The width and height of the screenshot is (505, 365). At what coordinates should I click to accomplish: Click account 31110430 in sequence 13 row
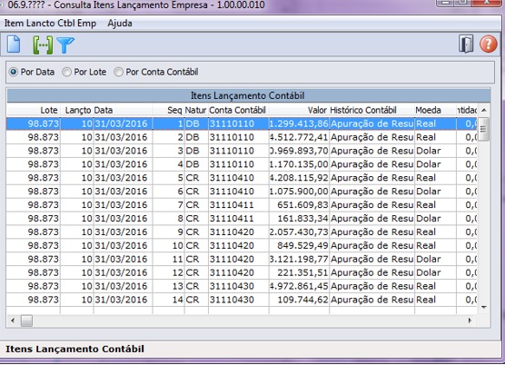click(238, 286)
